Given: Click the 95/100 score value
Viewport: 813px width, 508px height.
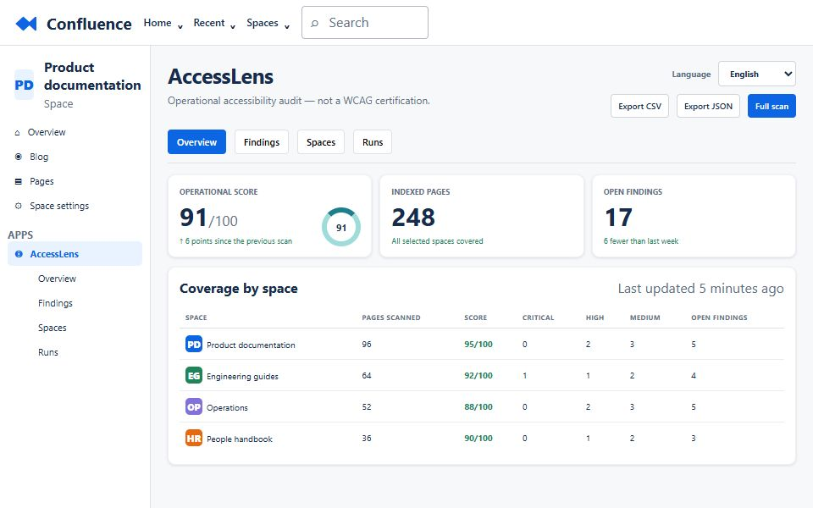Looking at the screenshot, I should point(478,345).
